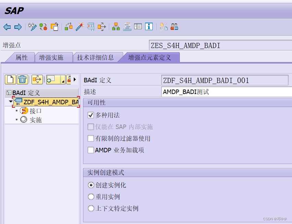This screenshot has height=224, width=292.
Task: Click the two-persons toolbar icon
Action: [175, 27]
